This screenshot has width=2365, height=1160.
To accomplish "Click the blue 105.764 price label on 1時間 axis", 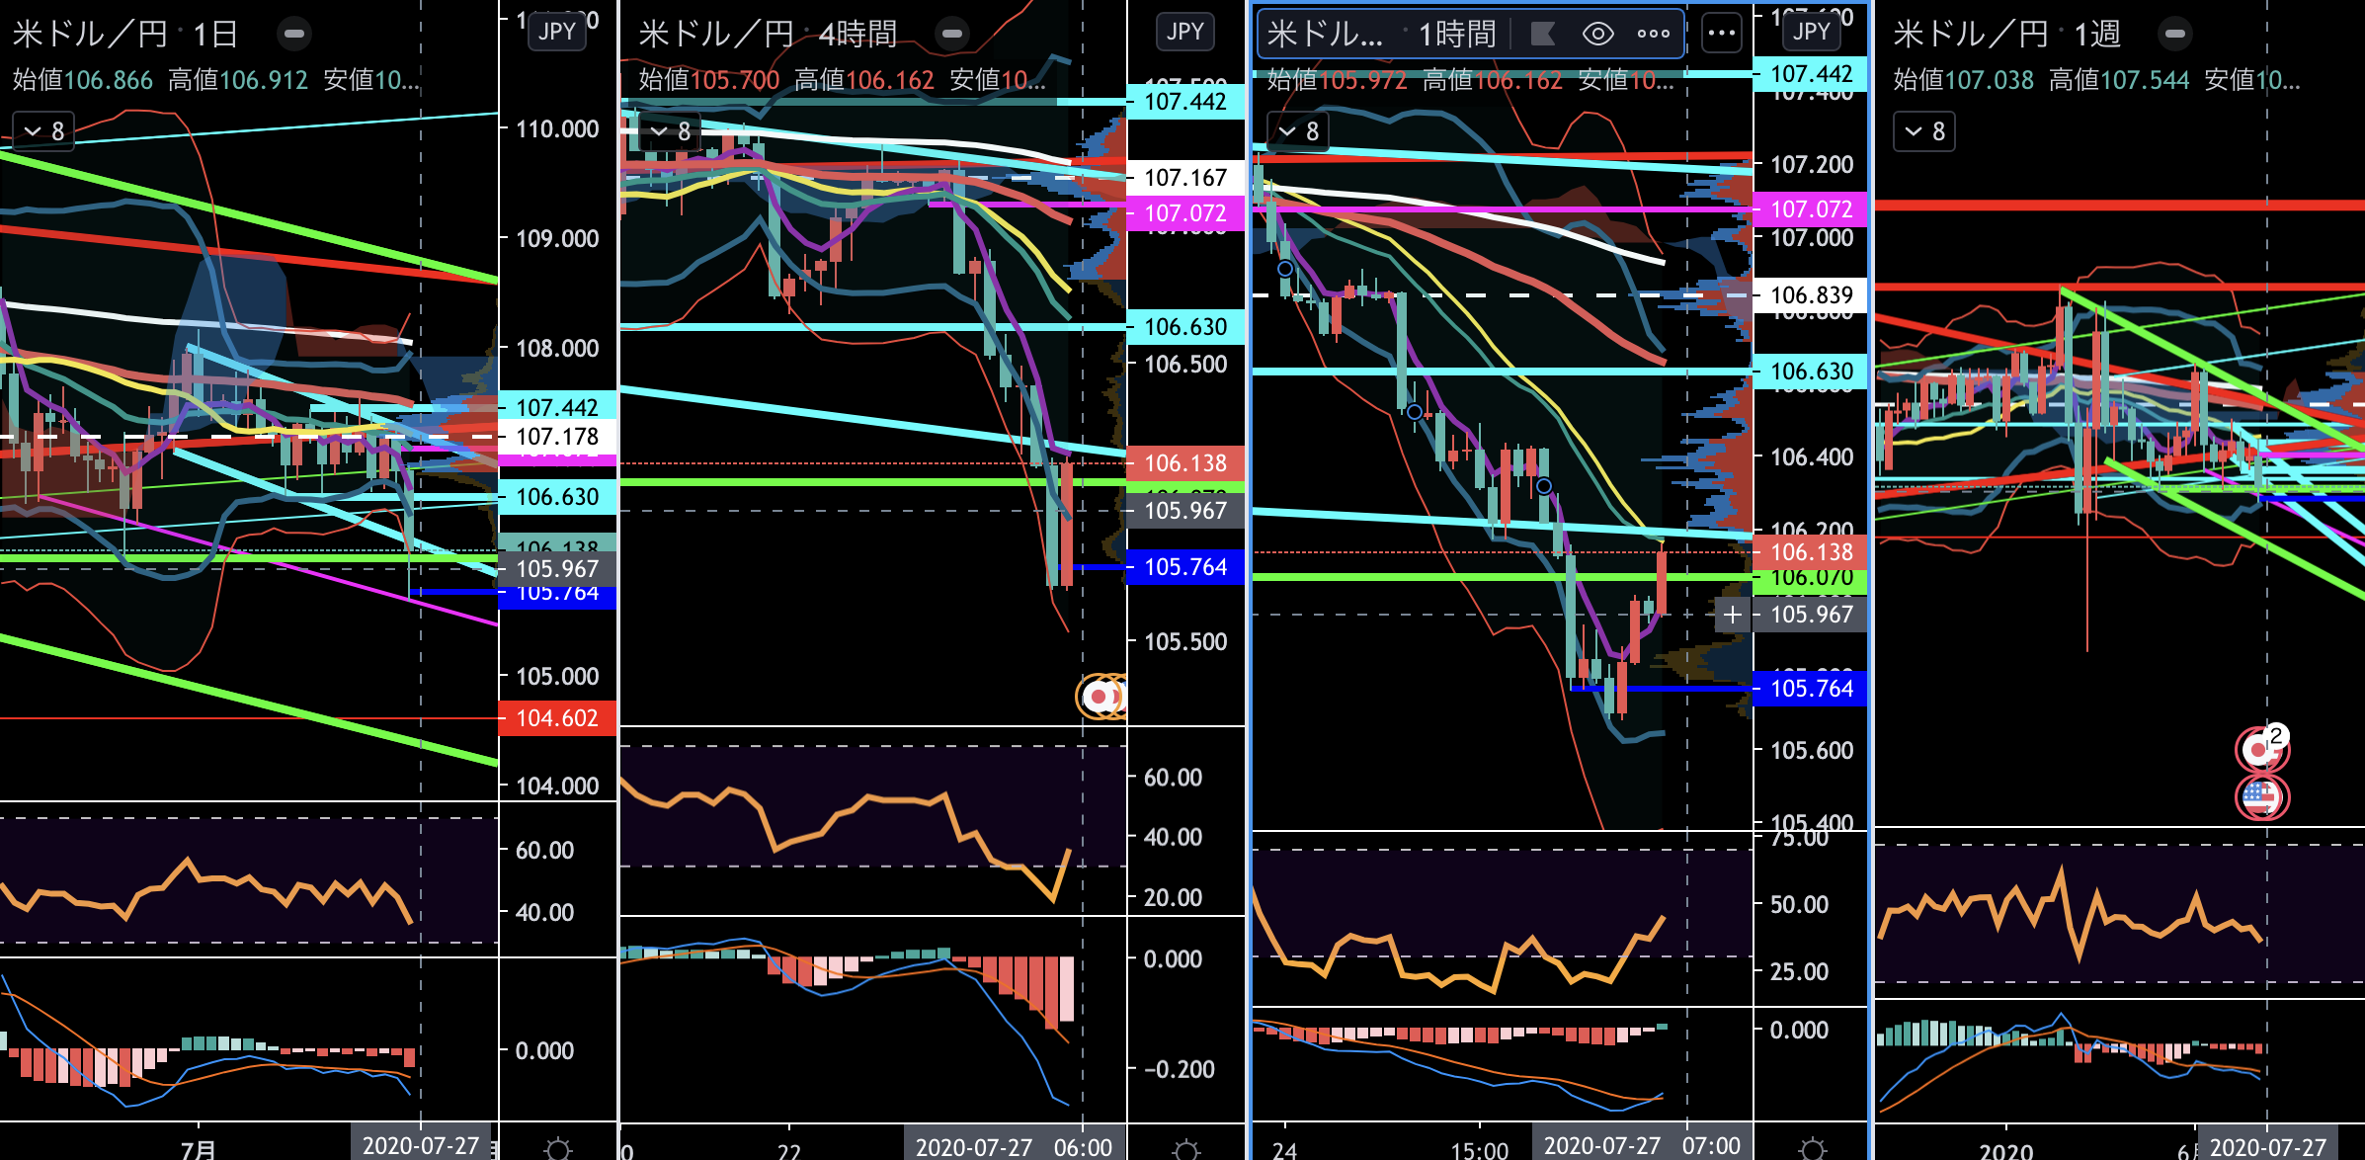I will click(x=1811, y=689).
